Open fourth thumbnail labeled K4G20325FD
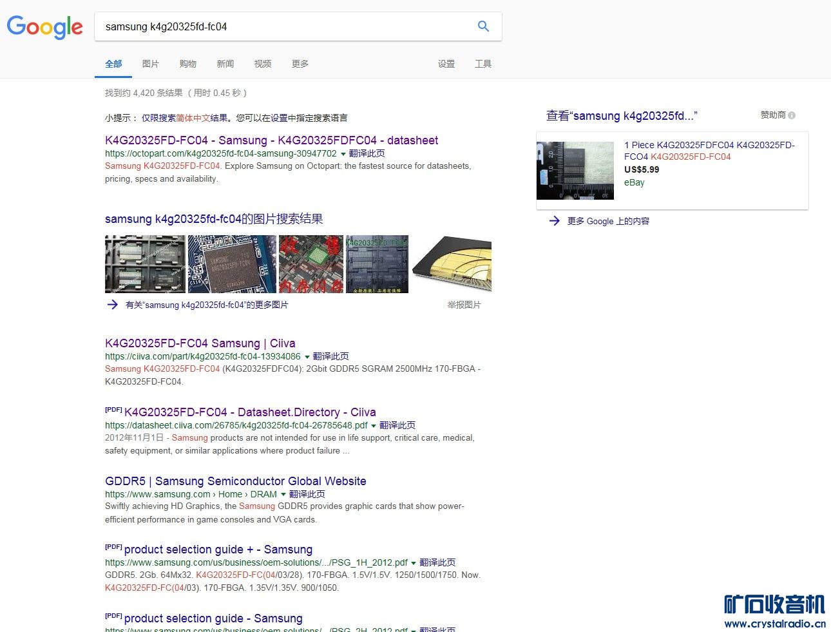 377,264
